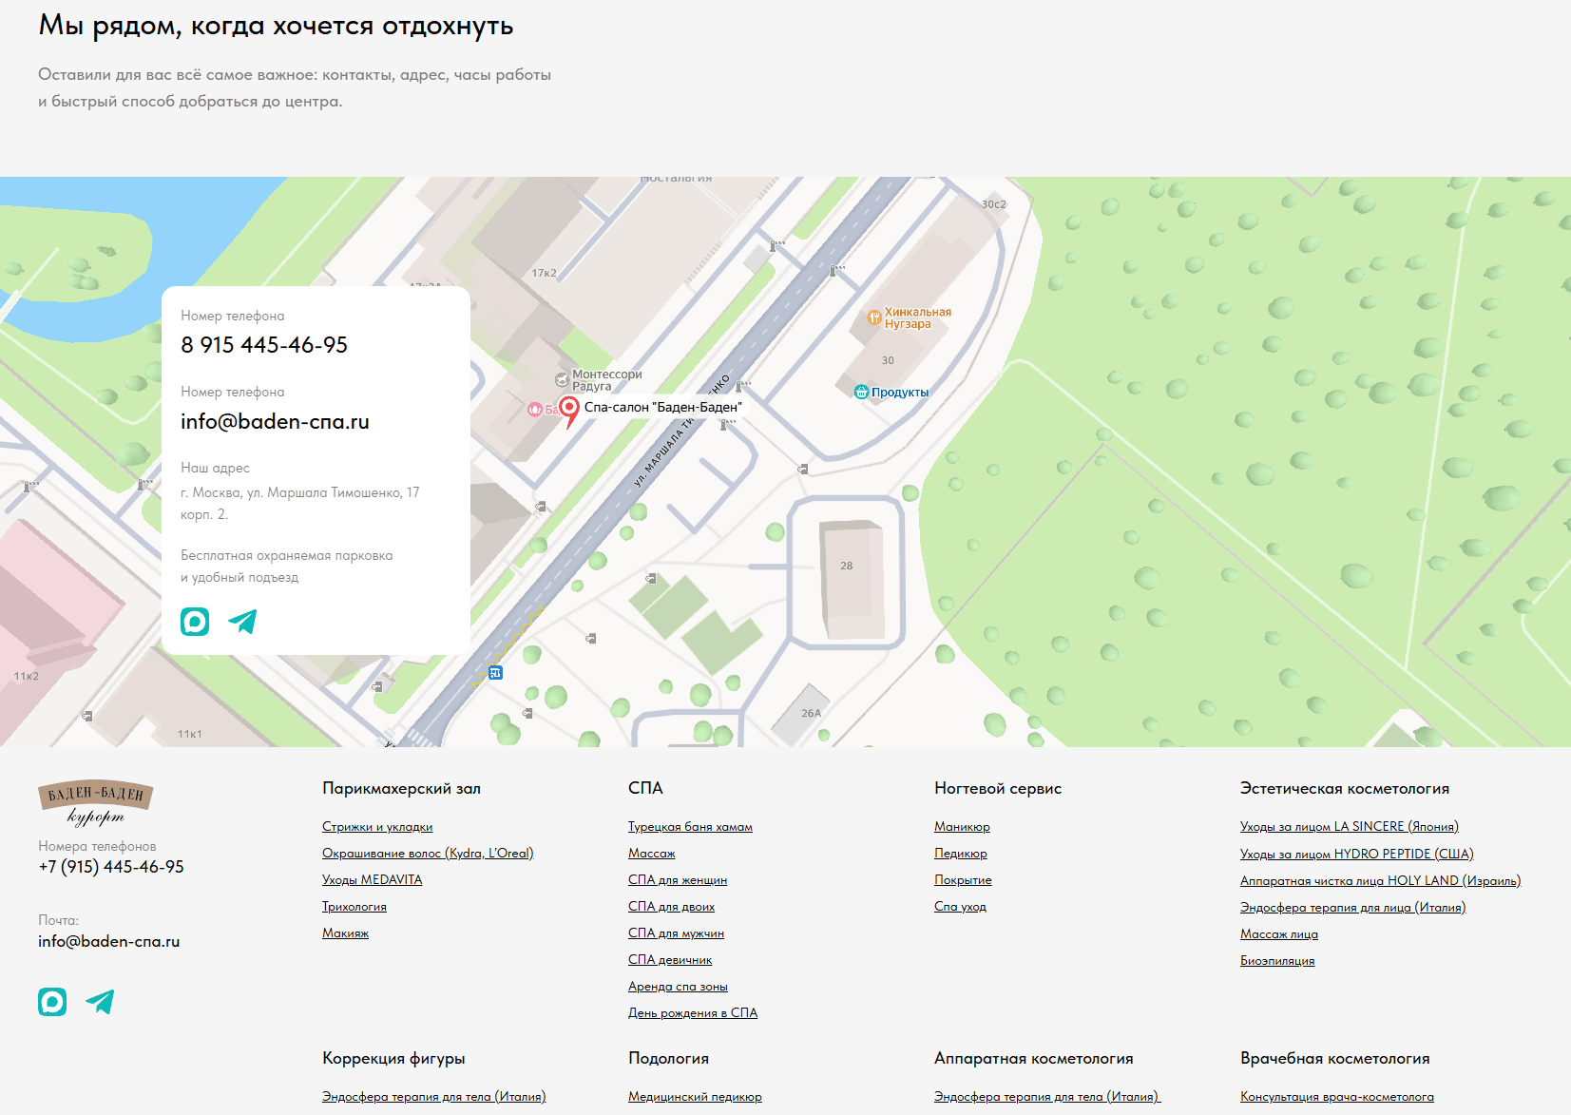Click the footer chat messenger icon

pos(52,1002)
